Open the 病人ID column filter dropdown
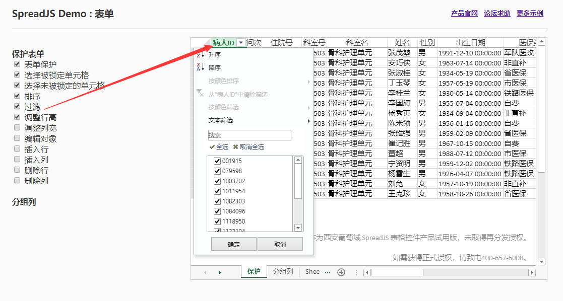This screenshot has height=301, width=563. click(x=241, y=43)
